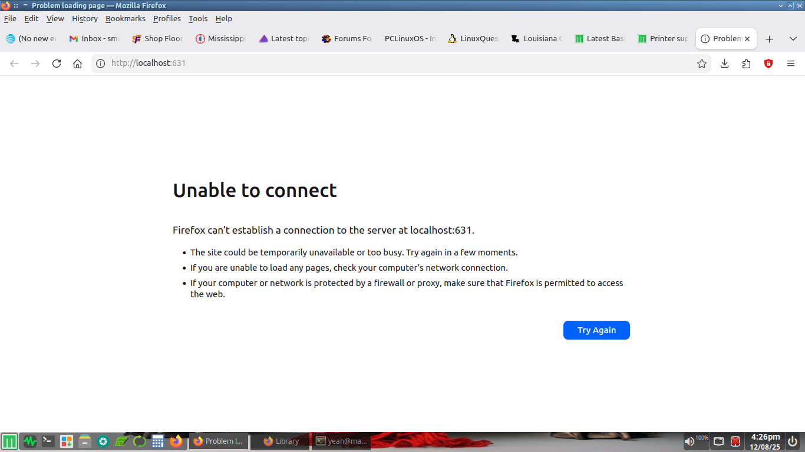Open the Bookmarks menu
Viewport: 805px width, 452px height.
(125, 18)
